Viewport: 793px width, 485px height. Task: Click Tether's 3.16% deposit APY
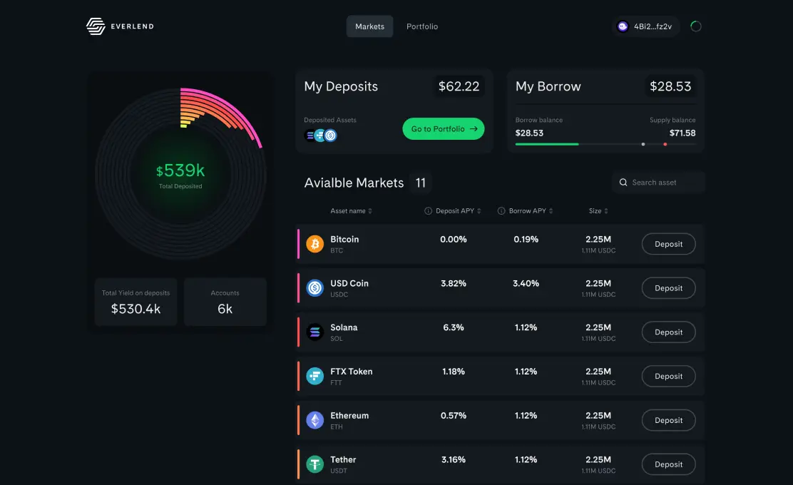point(453,459)
